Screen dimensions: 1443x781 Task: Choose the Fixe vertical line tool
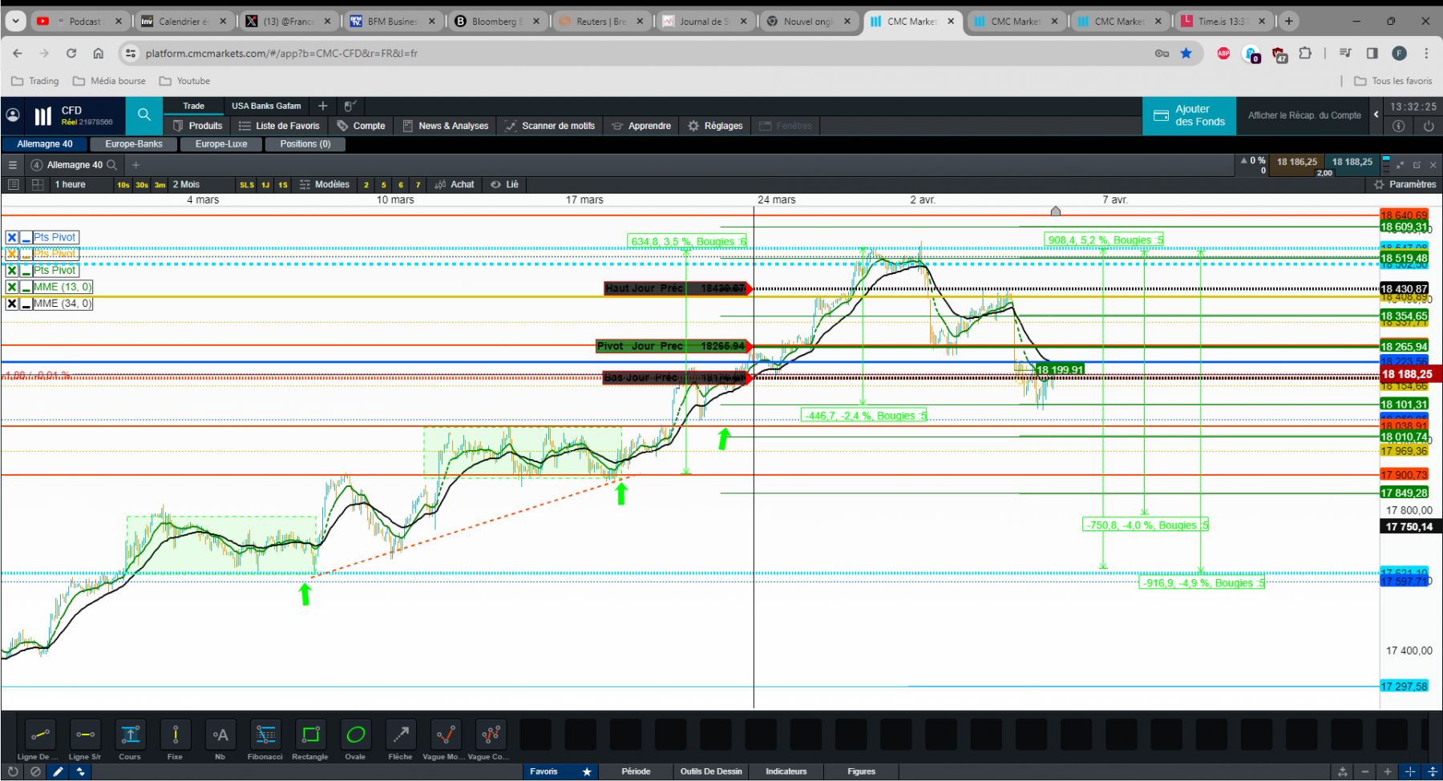[x=175, y=735]
